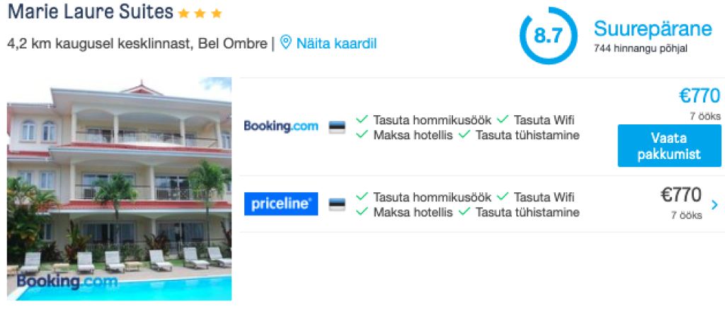Click the three-star rating icons

click(x=200, y=14)
